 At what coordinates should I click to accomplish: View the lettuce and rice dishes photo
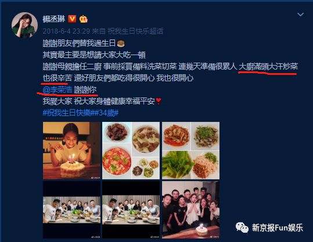(190, 150)
